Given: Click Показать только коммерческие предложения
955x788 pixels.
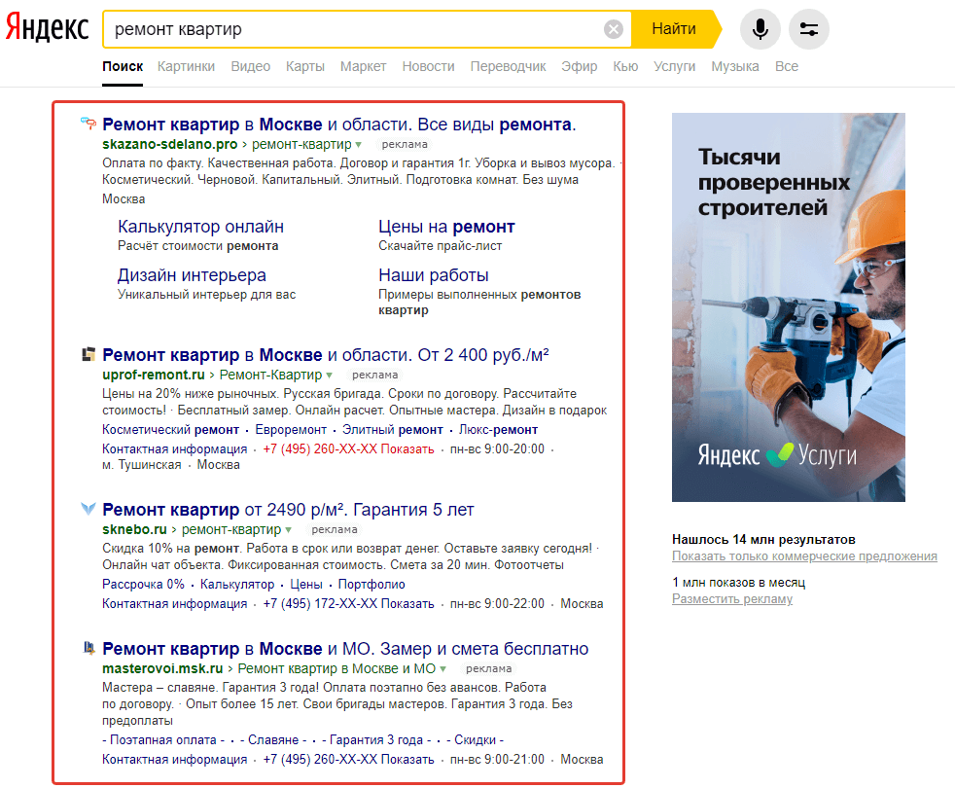Looking at the screenshot, I should [804, 556].
